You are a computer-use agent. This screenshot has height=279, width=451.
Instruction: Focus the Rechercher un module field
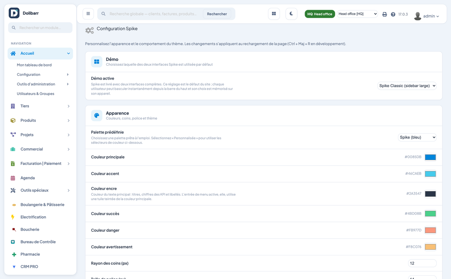tap(40, 28)
